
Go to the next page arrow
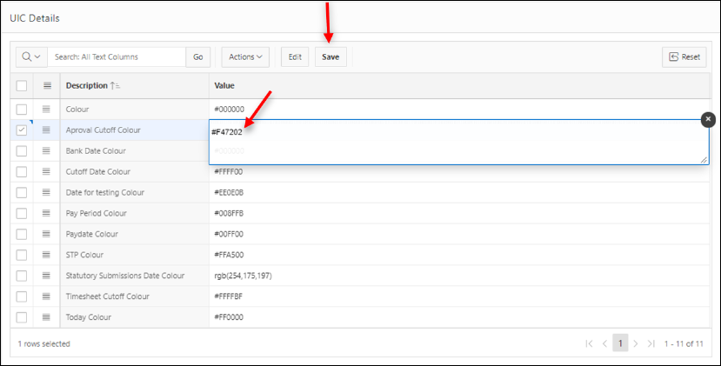click(636, 343)
